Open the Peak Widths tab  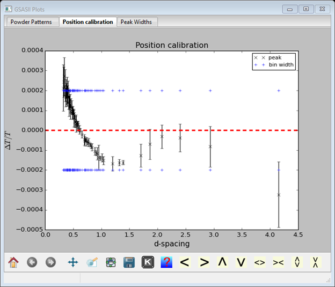click(x=137, y=22)
